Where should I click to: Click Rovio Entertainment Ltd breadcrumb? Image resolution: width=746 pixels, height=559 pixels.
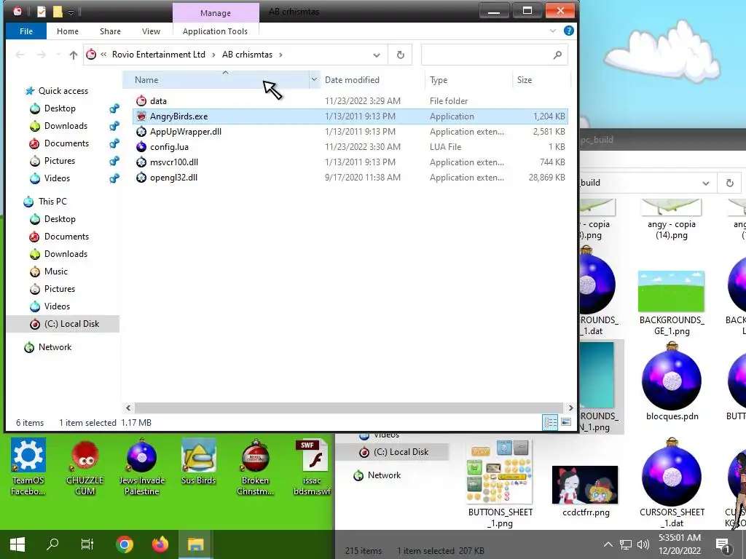[158, 55]
